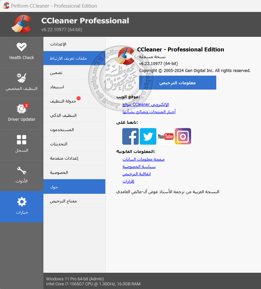261x289 pixels.
Task: Select the حول about tab
Action: pos(74,187)
